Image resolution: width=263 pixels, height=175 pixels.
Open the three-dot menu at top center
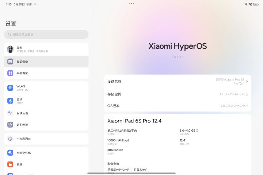[x=131, y=4]
